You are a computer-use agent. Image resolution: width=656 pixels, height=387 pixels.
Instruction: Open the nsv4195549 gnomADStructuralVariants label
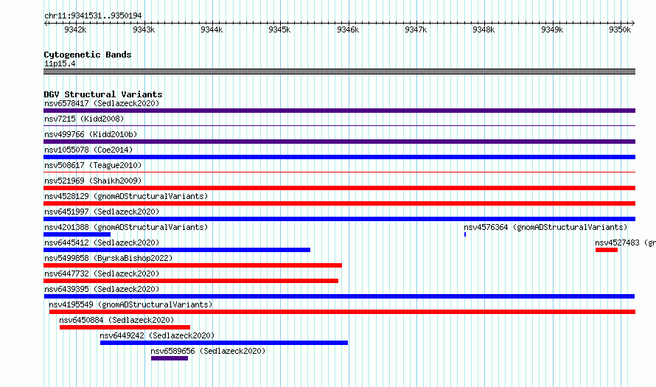[x=130, y=304]
